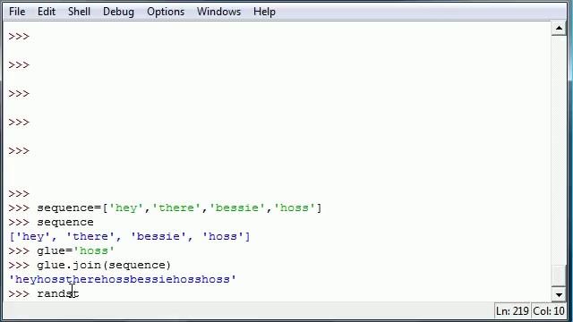Open the Edit menu
Screen dimensions: 573x322
[47, 12]
